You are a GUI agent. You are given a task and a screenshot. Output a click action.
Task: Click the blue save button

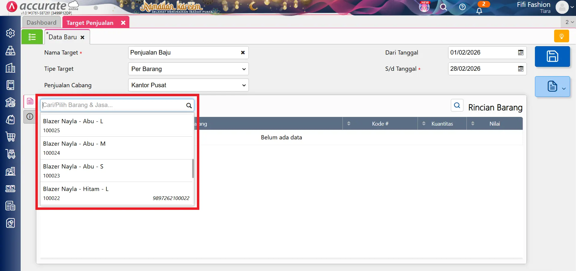[552, 56]
